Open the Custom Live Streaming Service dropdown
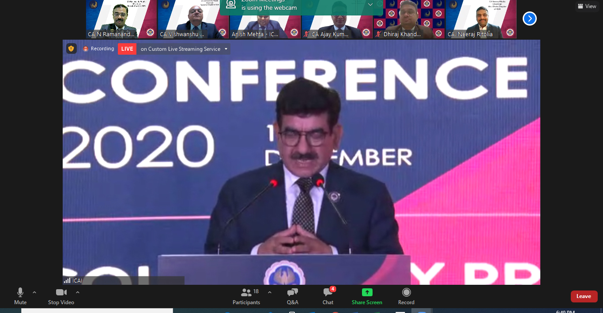Image resolution: width=603 pixels, height=313 pixels. (x=226, y=49)
